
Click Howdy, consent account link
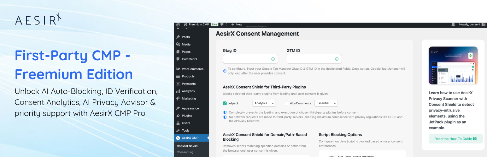[x=470, y=24]
